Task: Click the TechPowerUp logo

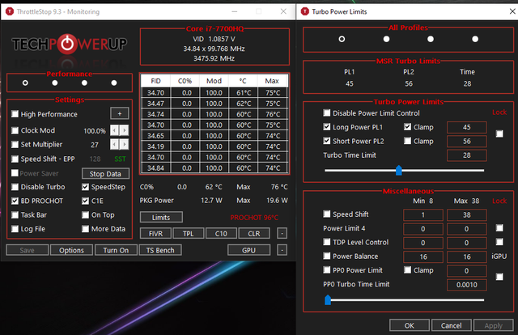Action: point(70,44)
